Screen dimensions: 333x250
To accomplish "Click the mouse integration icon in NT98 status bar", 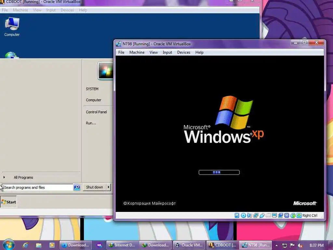I will pyautogui.click(x=293, y=215).
